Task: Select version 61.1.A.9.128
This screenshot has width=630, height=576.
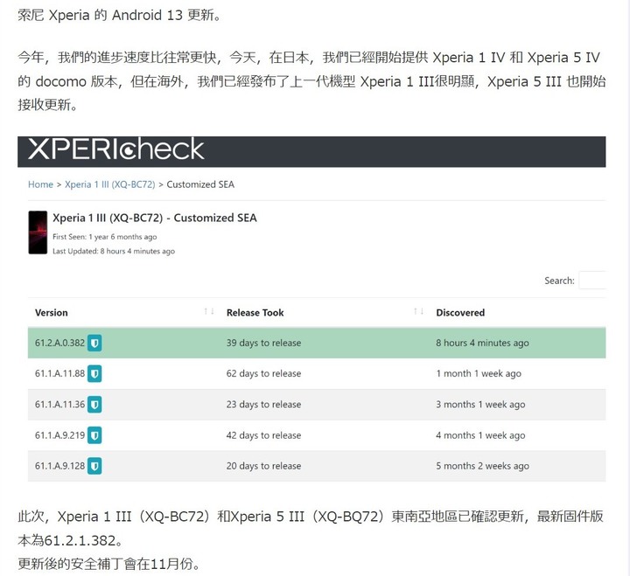Action: (59, 466)
